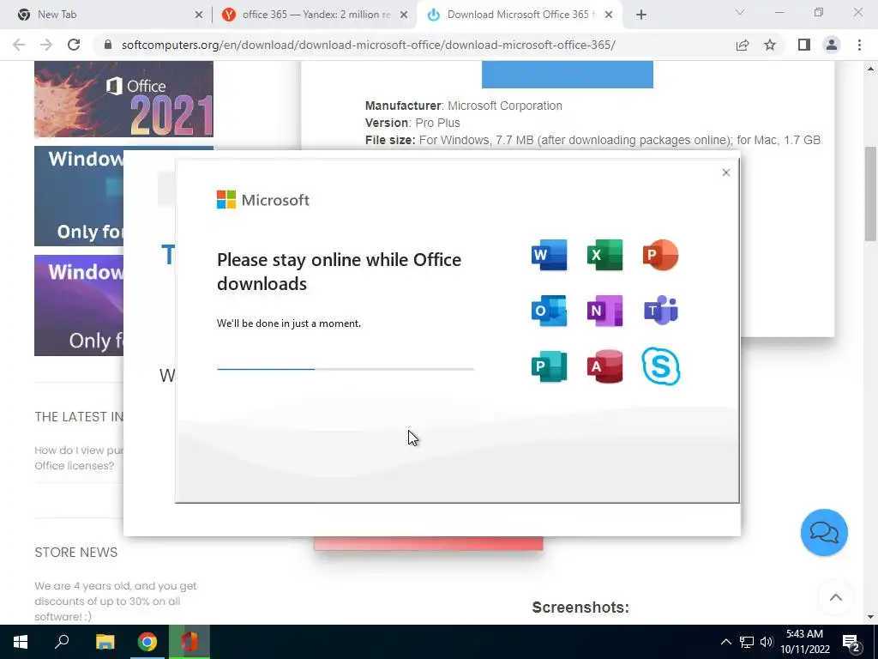Open the notification center
Screen dimensions: 878x659
pos(851,643)
